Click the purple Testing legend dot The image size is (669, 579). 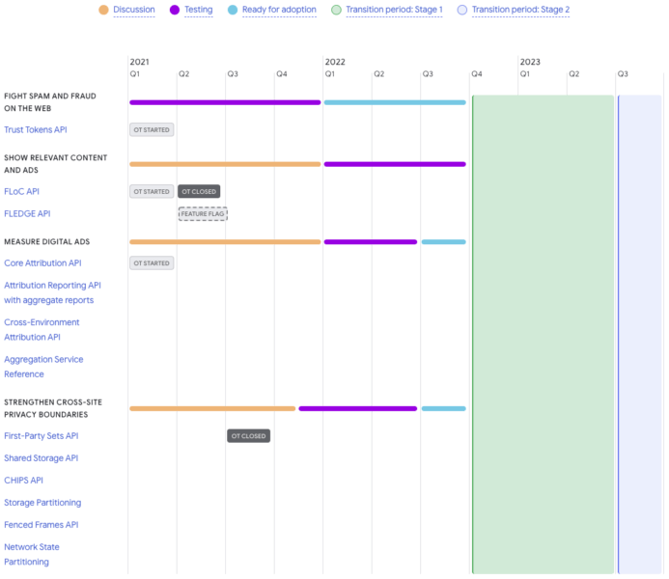[x=175, y=10]
